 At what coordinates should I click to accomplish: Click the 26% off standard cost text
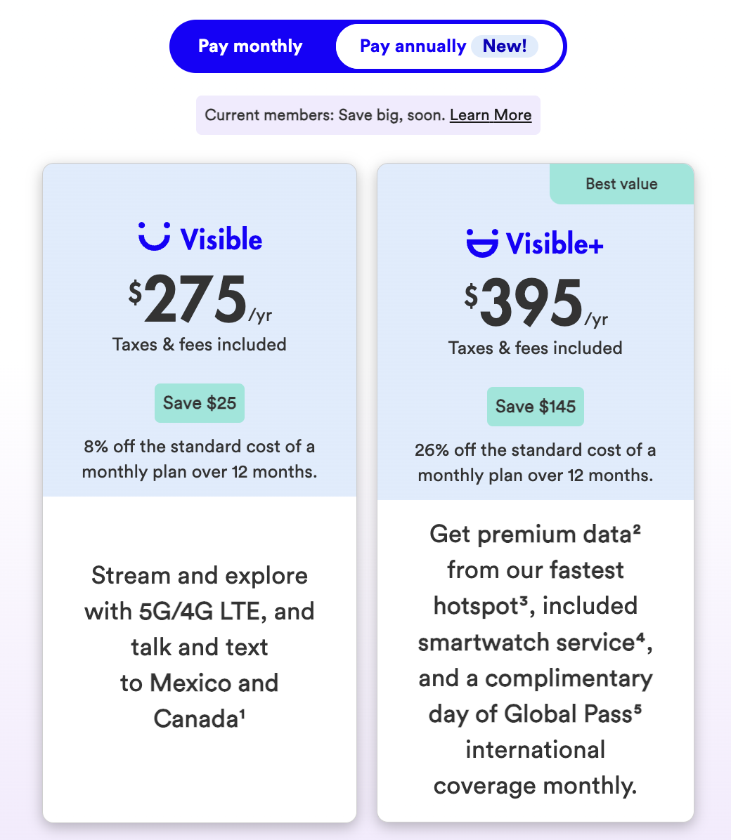(x=536, y=463)
